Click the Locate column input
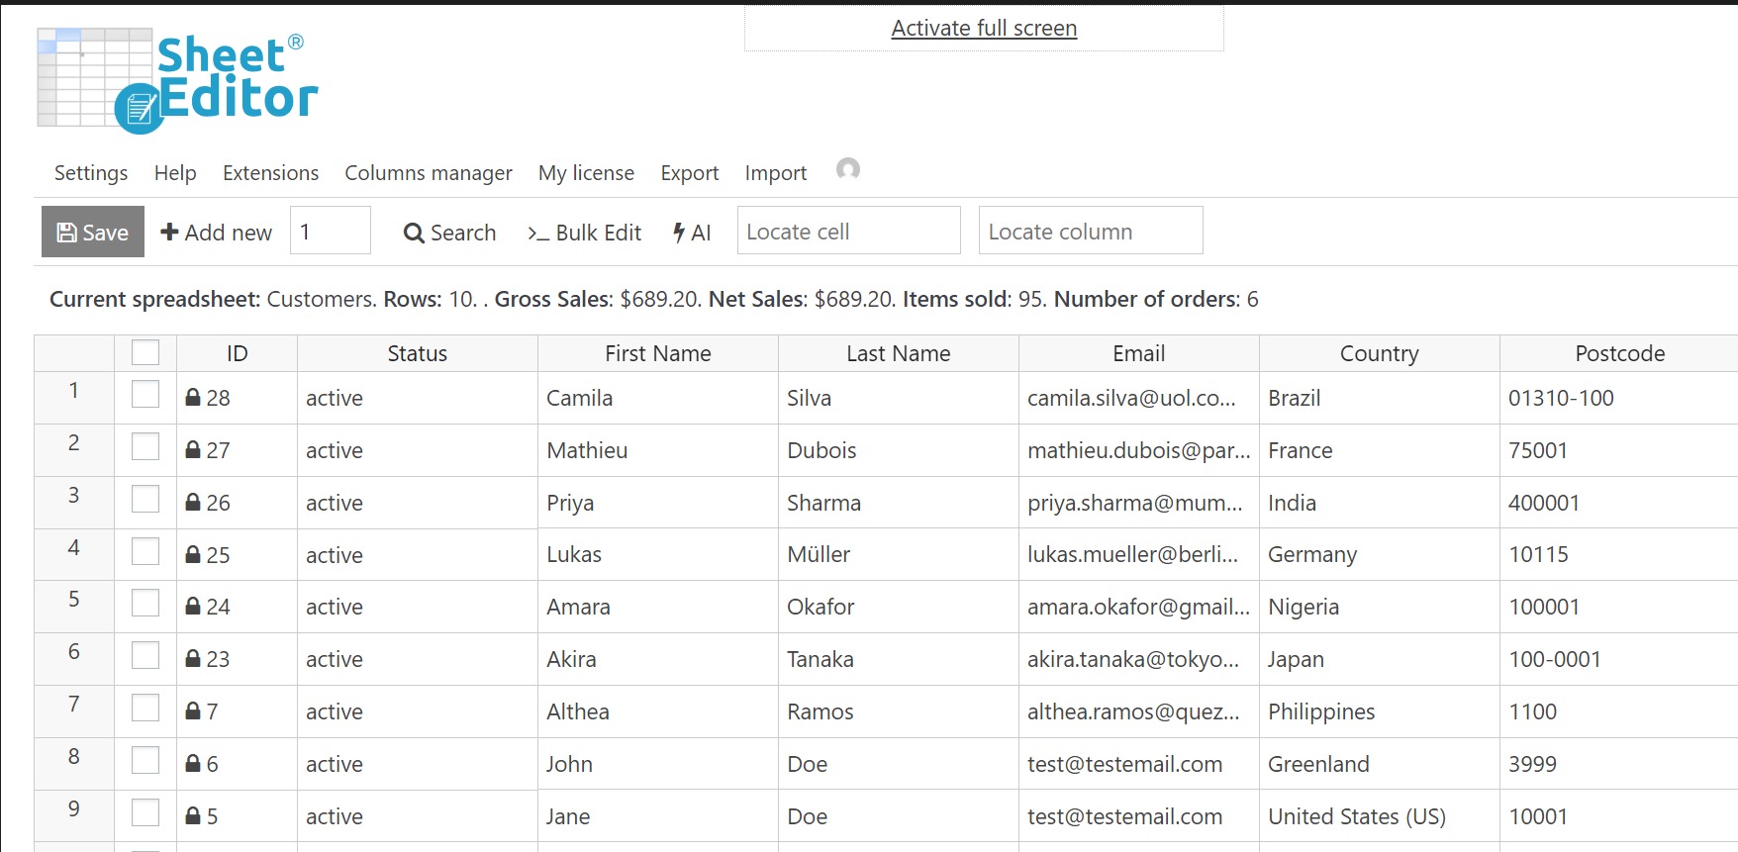The image size is (1738, 852). click(x=1091, y=231)
